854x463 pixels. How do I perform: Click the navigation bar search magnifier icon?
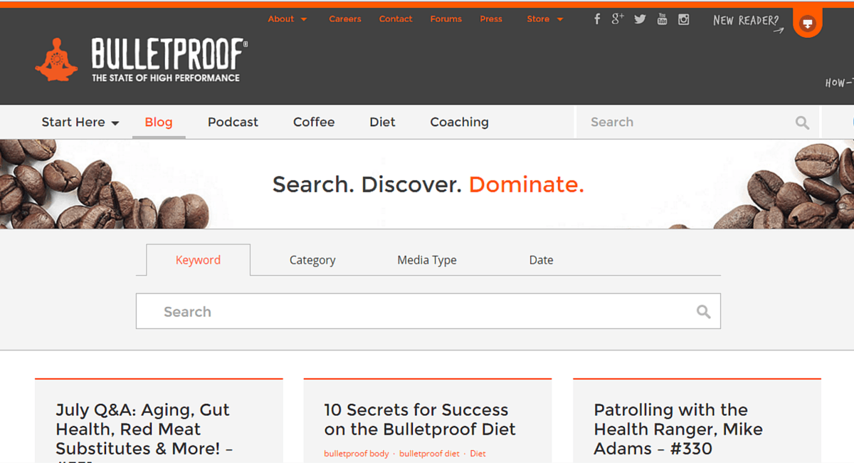802,123
